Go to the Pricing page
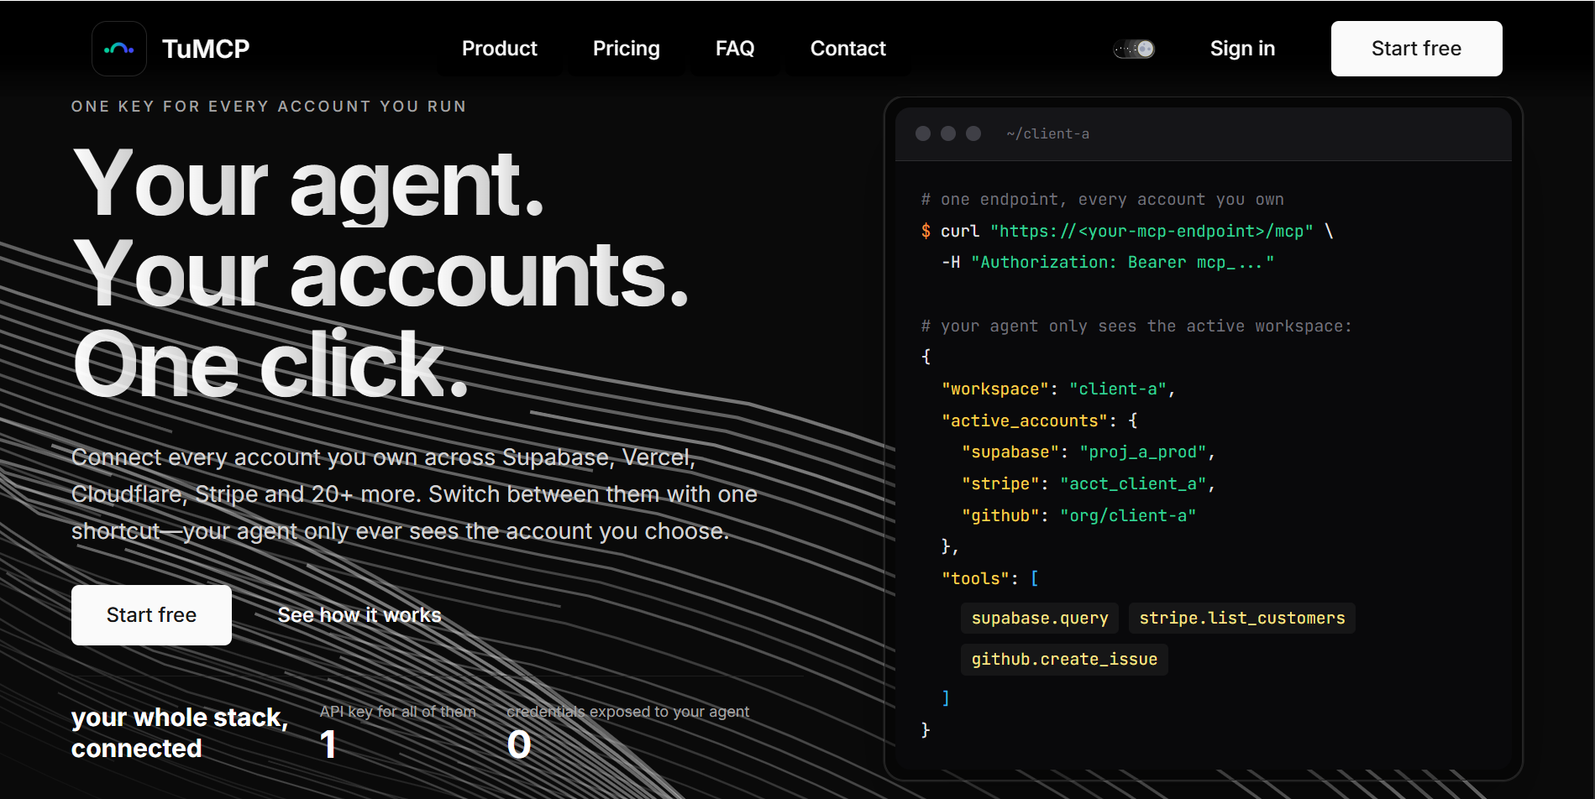1595x799 pixels. (x=627, y=49)
